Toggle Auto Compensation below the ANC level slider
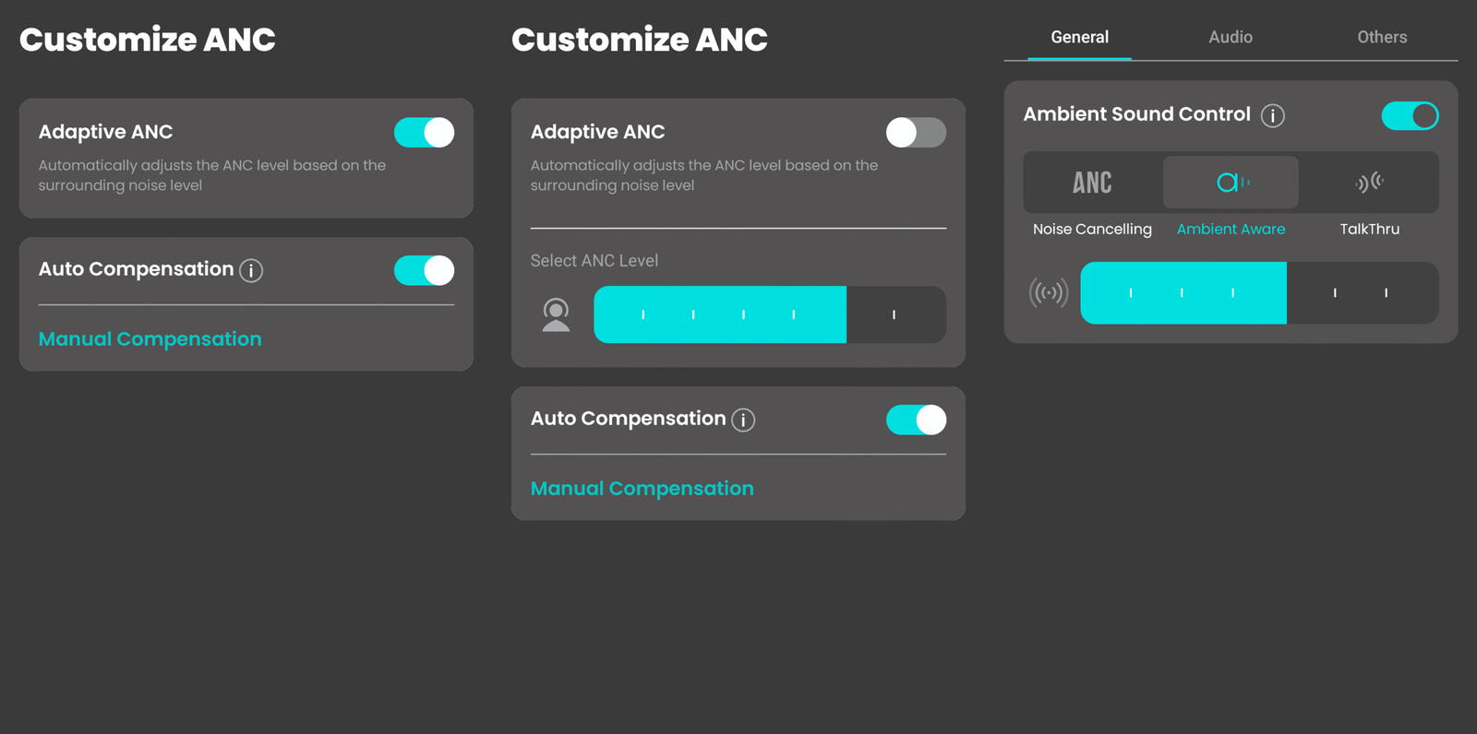Screen dimensions: 1477x734 tap(916, 420)
